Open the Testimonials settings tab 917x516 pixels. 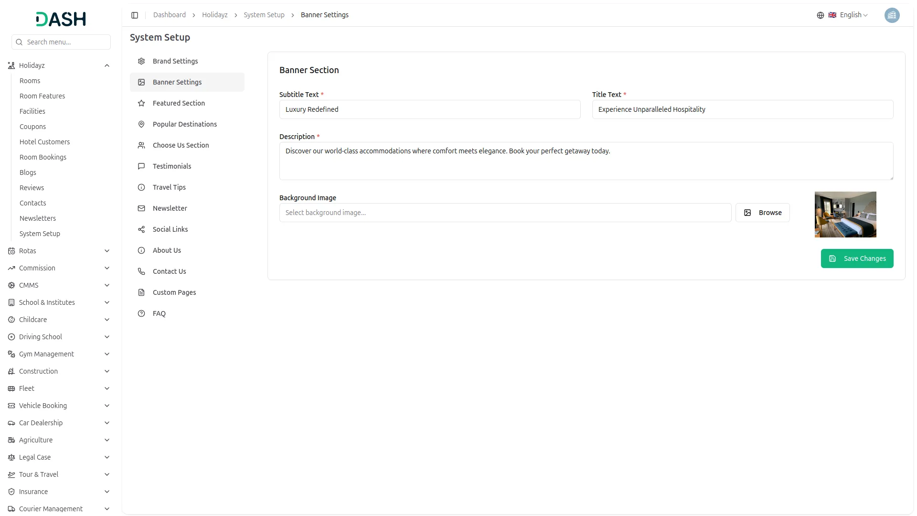pyautogui.click(x=171, y=166)
